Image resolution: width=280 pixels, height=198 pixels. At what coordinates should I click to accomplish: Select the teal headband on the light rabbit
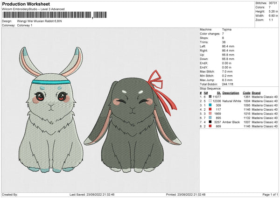point(51,82)
